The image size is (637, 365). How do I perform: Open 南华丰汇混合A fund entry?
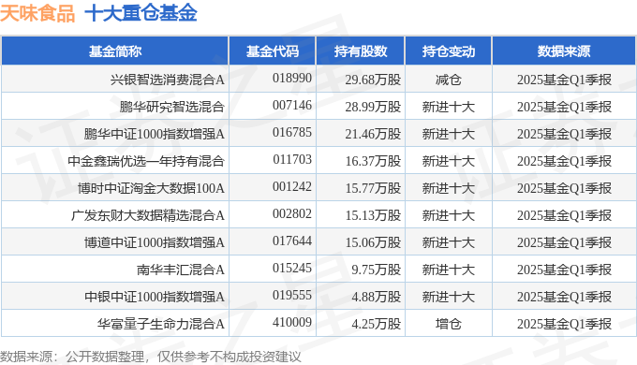[181, 270]
